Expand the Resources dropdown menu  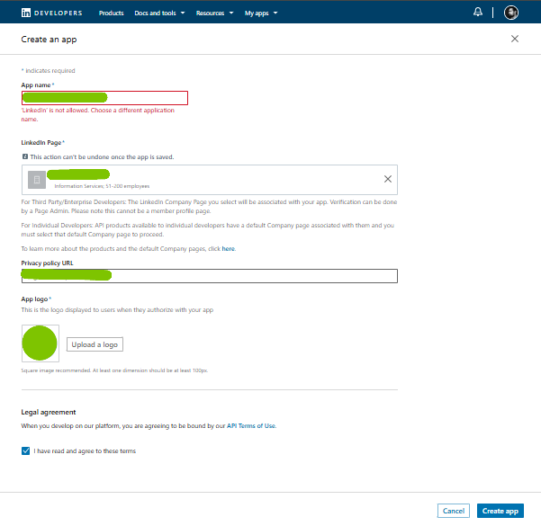pos(213,13)
